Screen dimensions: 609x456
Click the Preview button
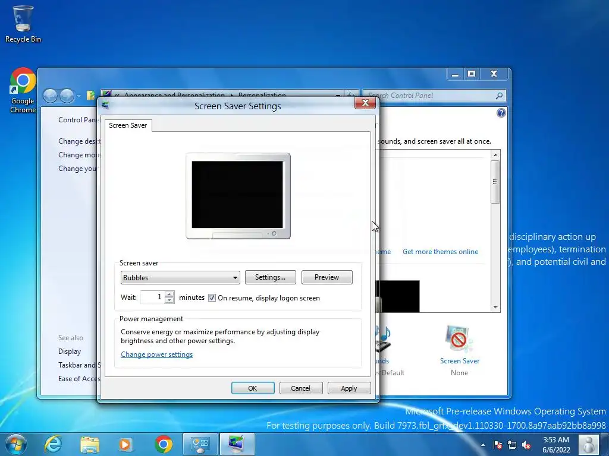[x=327, y=277]
